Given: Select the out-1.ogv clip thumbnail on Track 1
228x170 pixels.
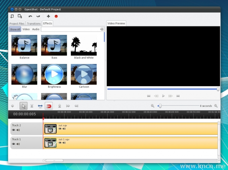Looking at the screenshot, I should (50, 143).
